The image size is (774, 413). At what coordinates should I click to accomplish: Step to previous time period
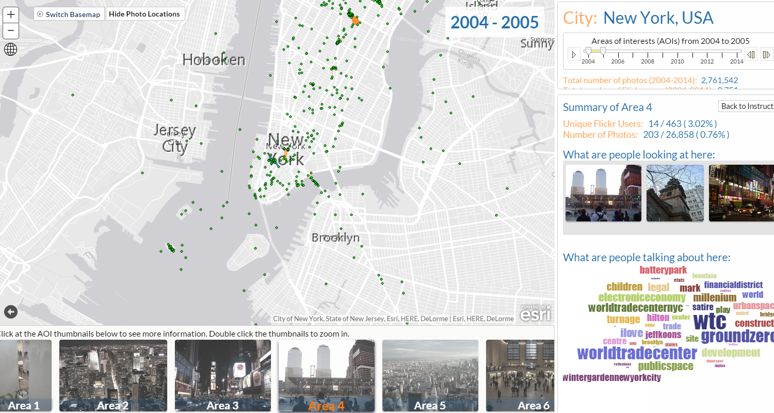click(751, 54)
